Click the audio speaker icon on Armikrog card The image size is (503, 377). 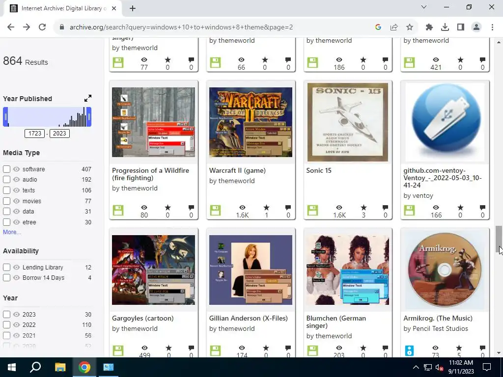pyautogui.click(x=409, y=350)
